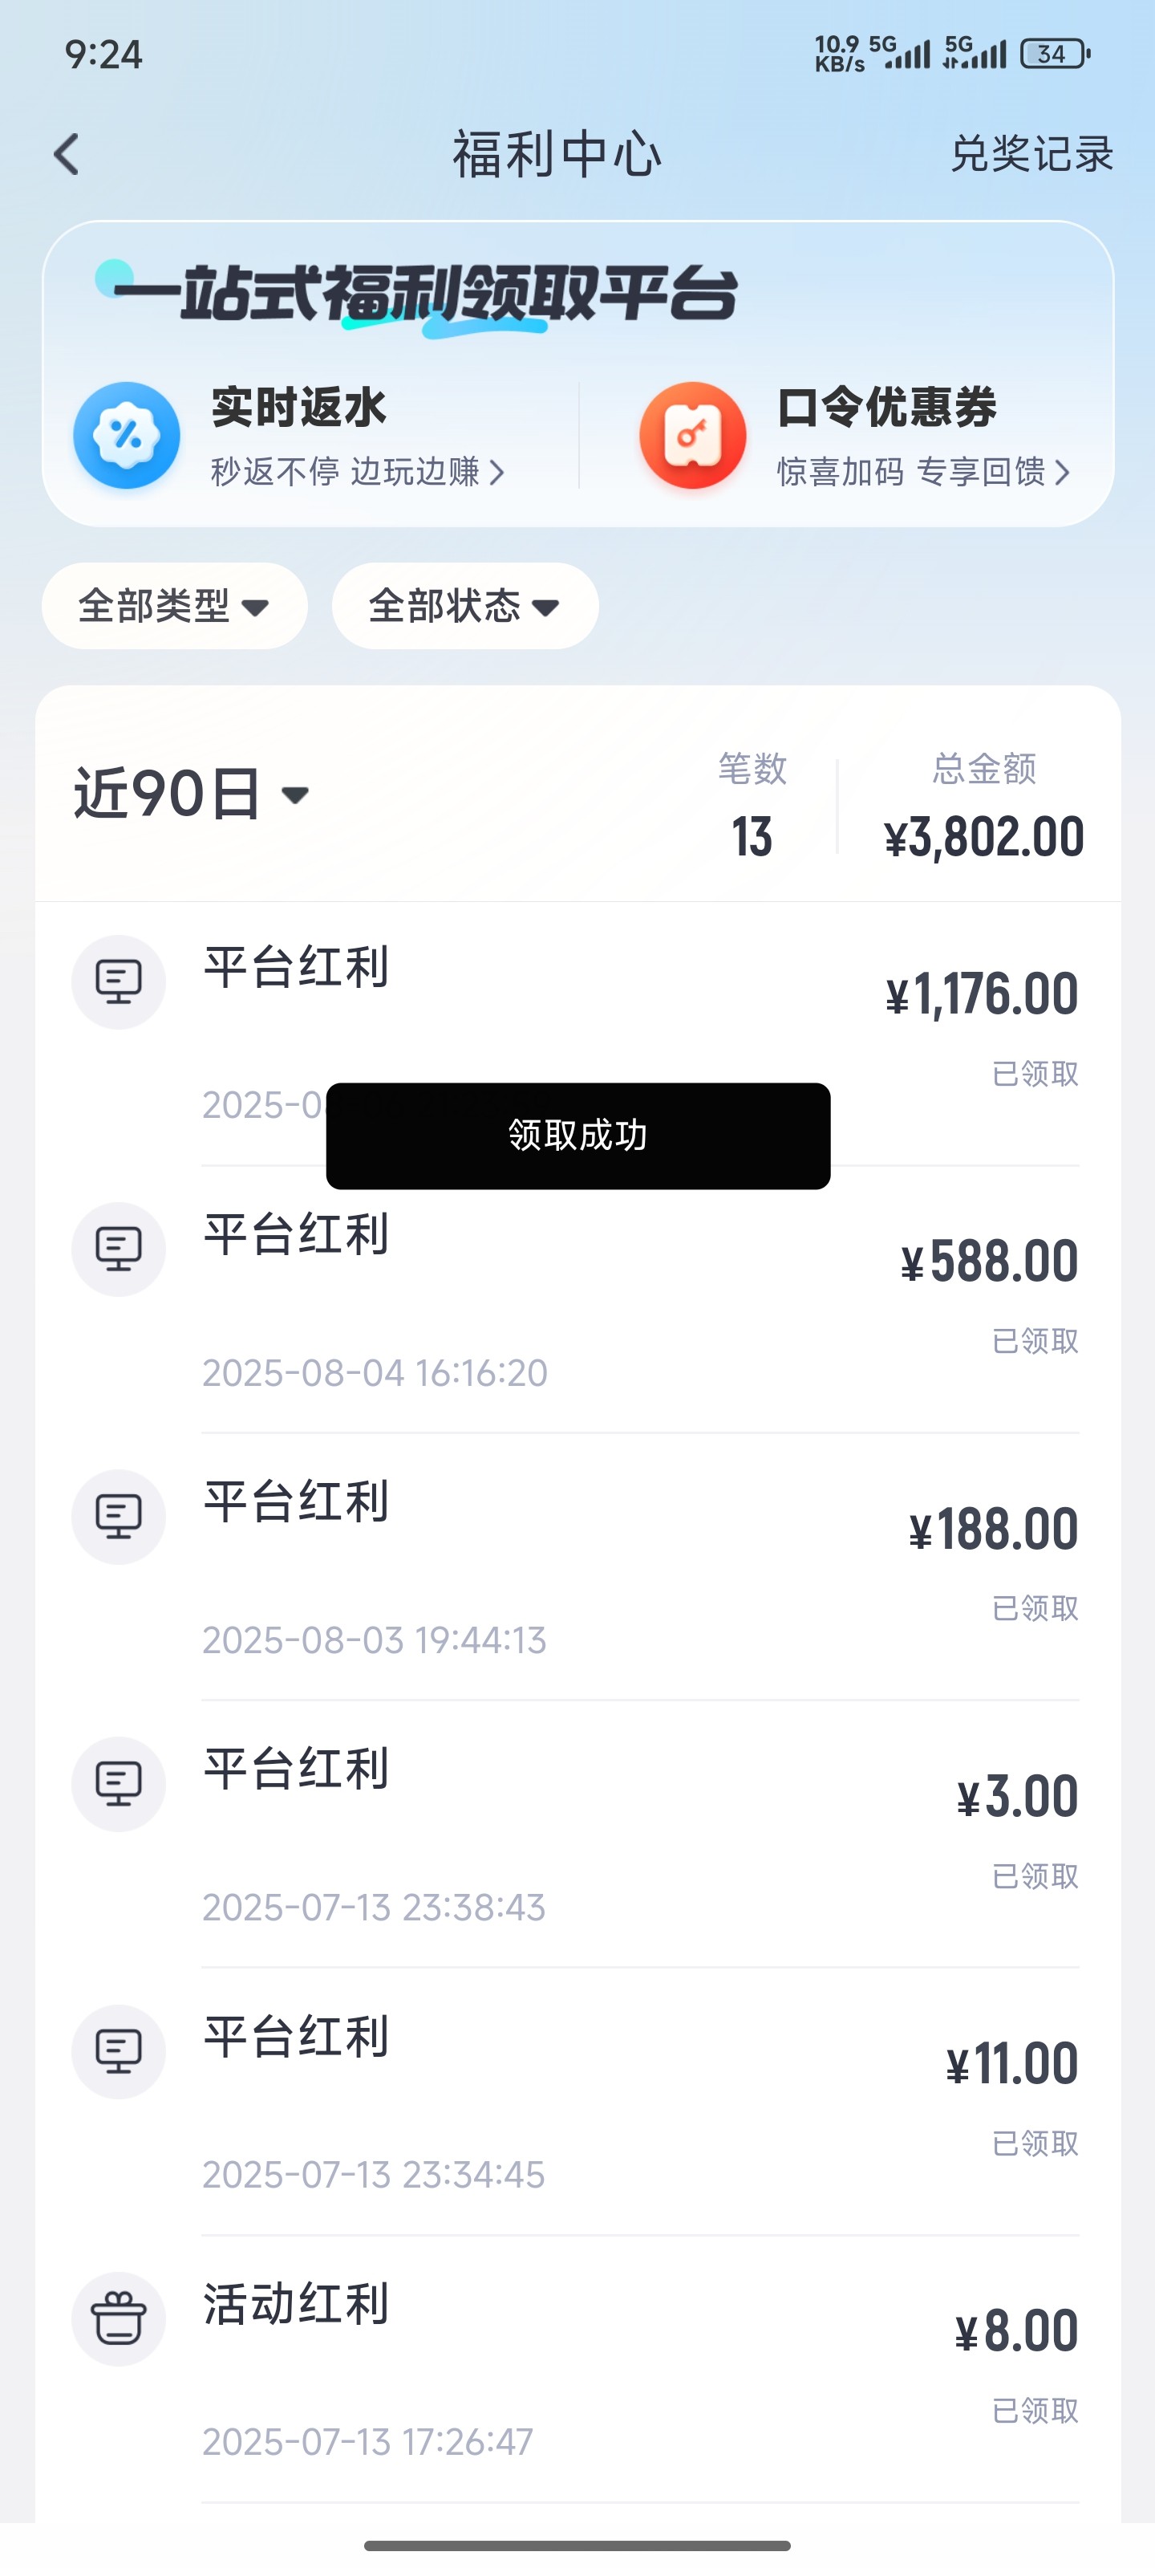Image resolution: width=1155 pixels, height=2568 pixels.
Task: Open 口令优惠券 coupon section
Action: pos(886,408)
